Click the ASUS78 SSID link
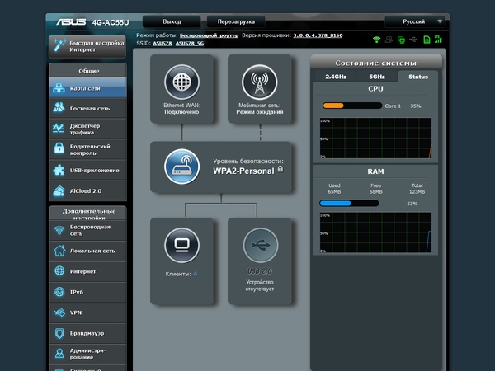The height and width of the screenshot is (371, 495). point(163,43)
